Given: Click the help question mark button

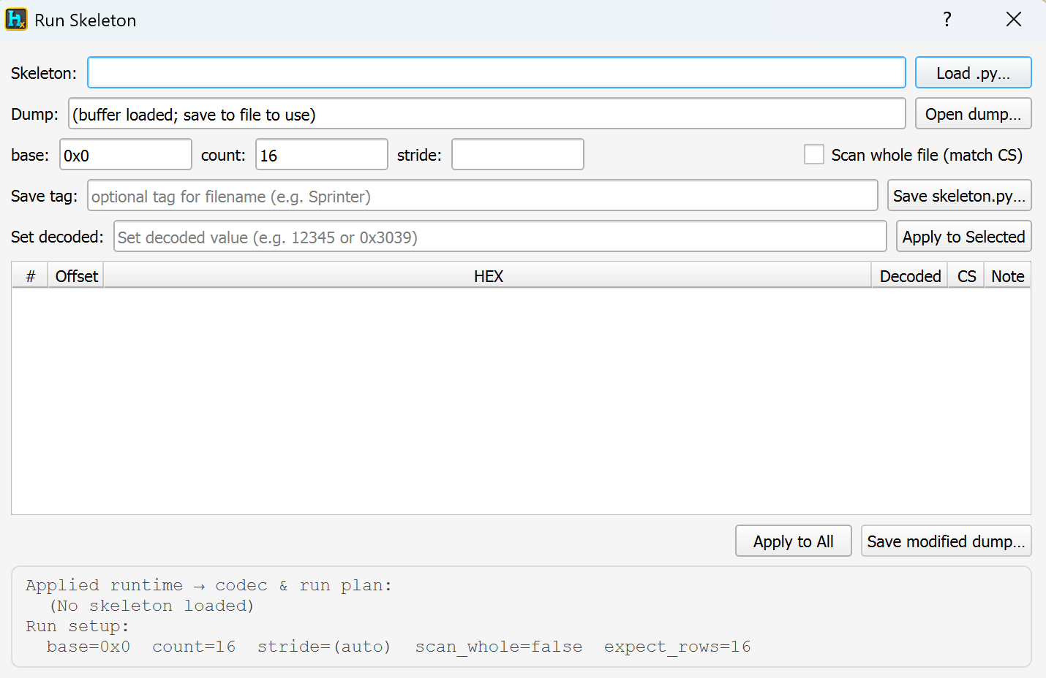Looking at the screenshot, I should [x=947, y=19].
